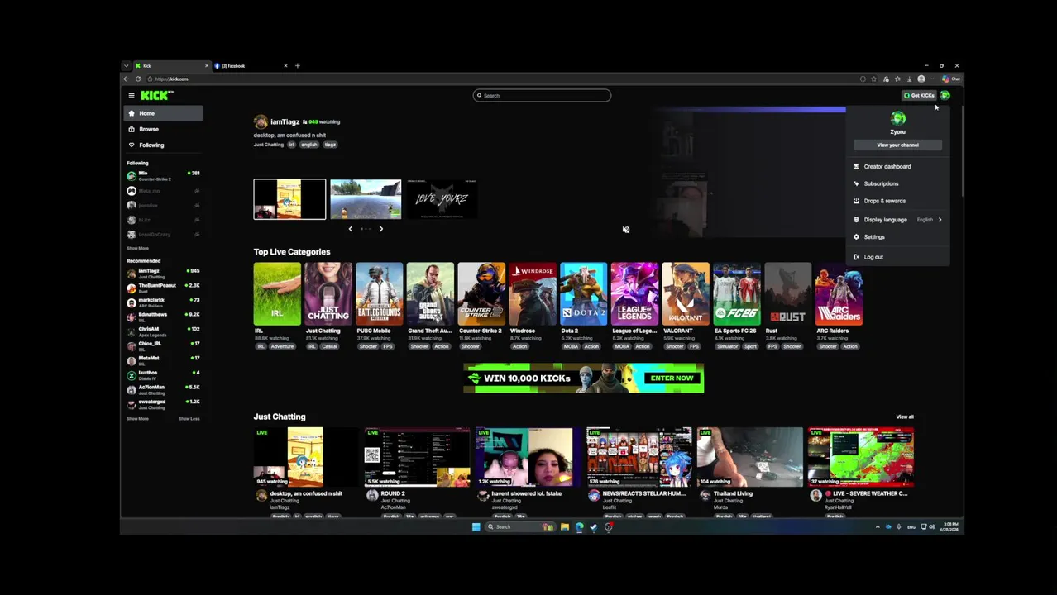
Task: Open the PUBG Mobile category card
Action: coord(380,293)
